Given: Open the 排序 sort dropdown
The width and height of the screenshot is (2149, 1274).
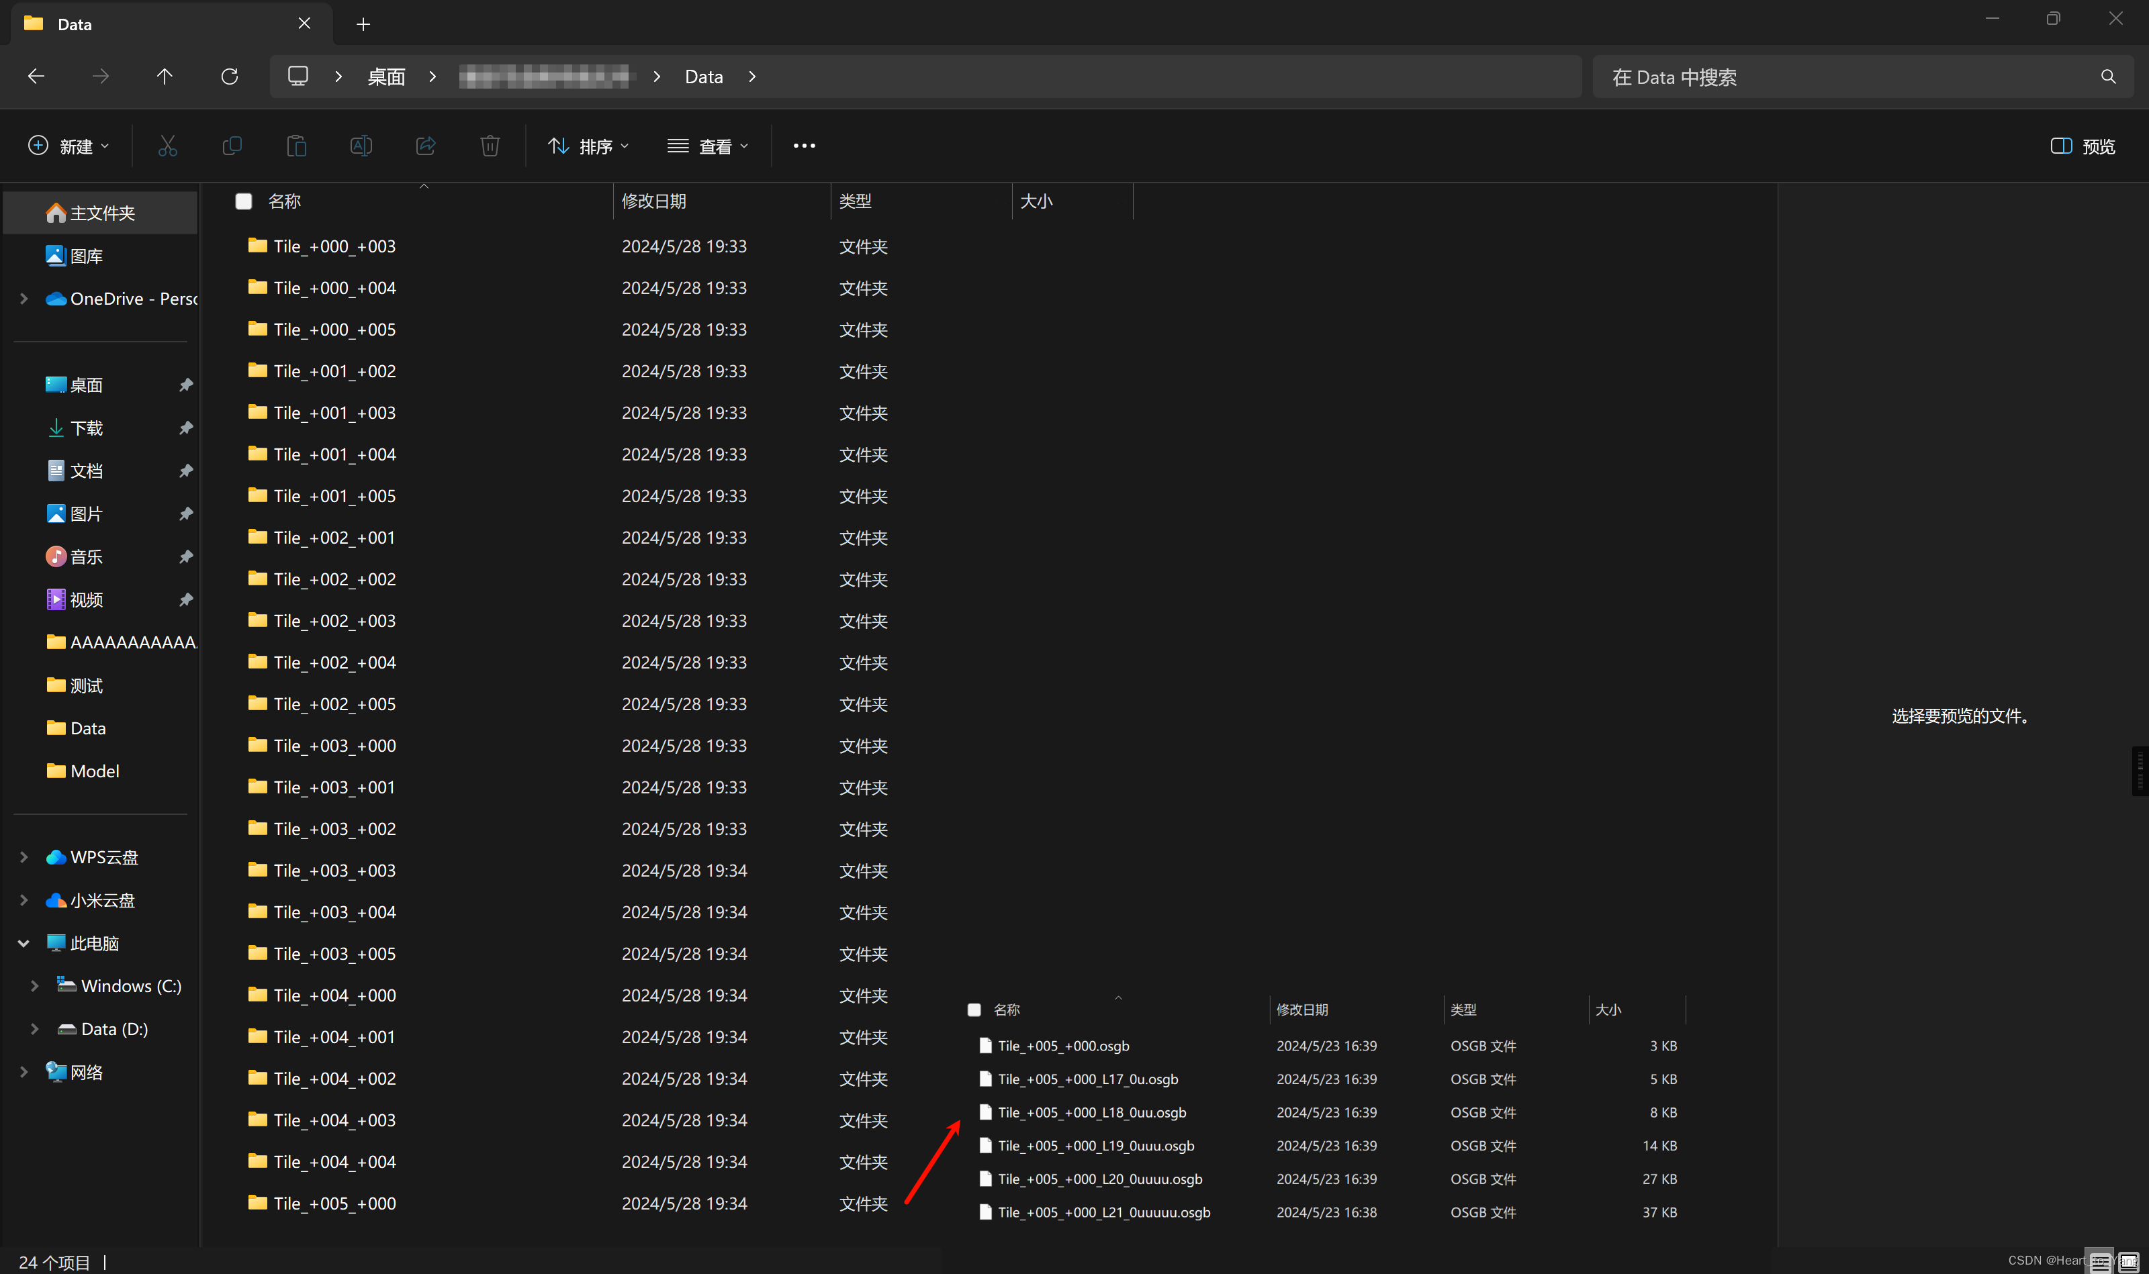Looking at the screenshot, I should click(x=588, y=146).
